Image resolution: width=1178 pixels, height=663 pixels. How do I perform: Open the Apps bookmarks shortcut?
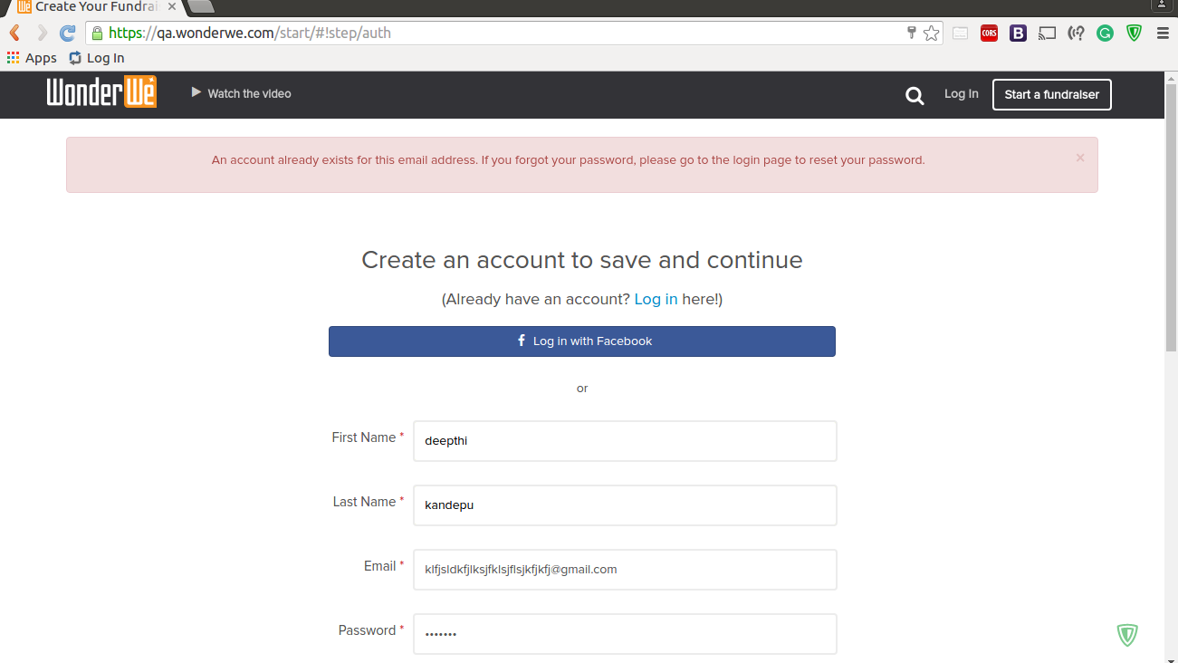click(x=32, y=58)
